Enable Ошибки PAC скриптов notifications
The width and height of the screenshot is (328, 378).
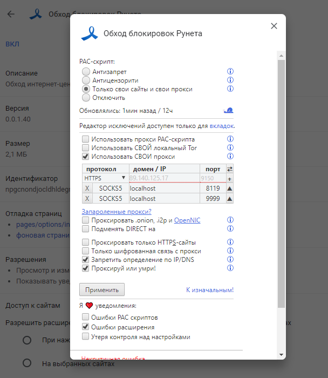pyautogui.click(x=85, y=317)
